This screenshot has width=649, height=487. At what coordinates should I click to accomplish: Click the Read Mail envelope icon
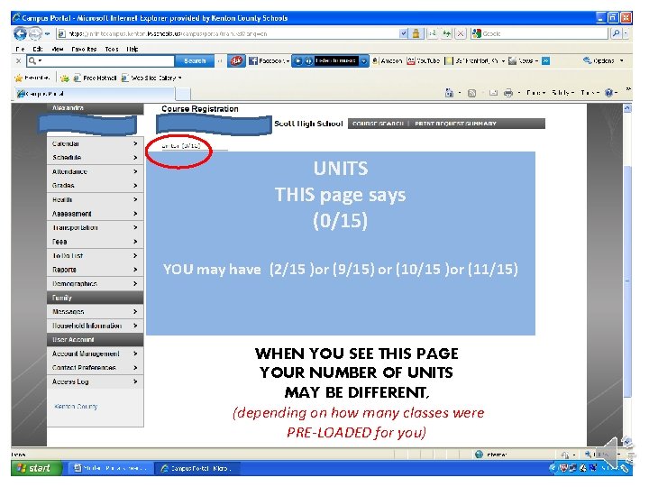493,93
